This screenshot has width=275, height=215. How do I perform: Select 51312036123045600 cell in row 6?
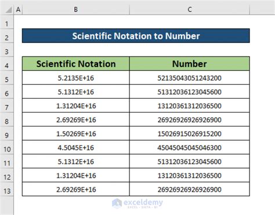190,92
